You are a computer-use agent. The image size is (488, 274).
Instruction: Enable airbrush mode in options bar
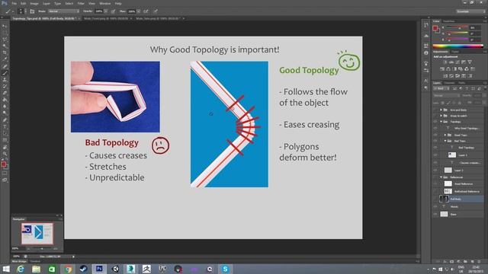146,11
